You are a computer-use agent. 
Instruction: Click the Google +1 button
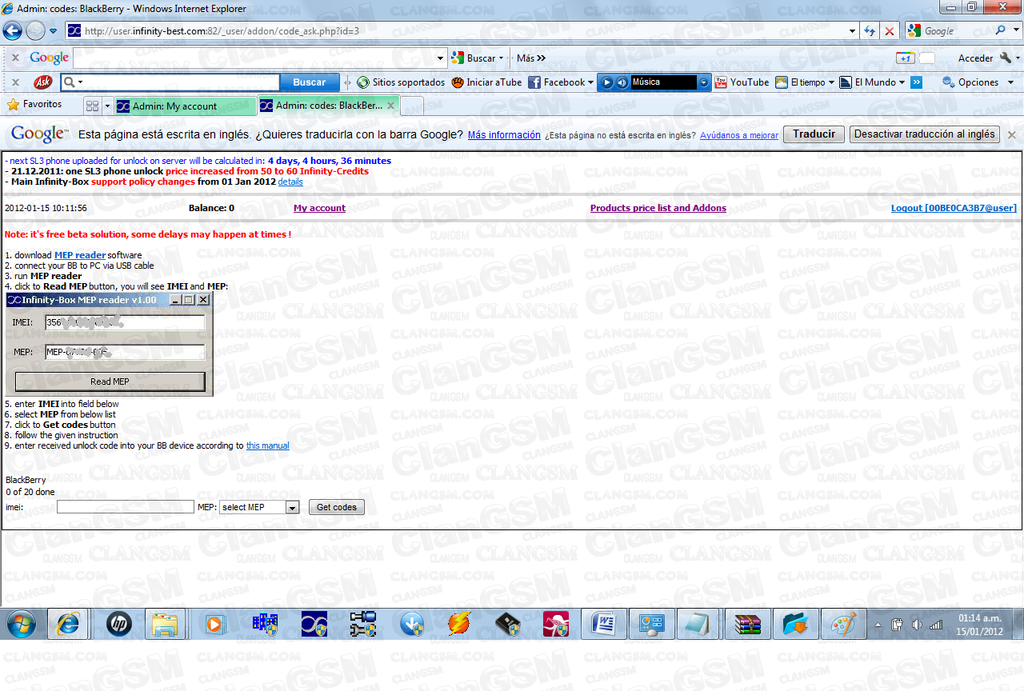click(905, 58)
